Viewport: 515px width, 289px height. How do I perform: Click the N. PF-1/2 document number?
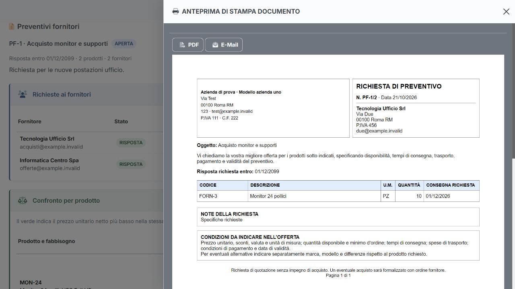pyautogui.click(x=367, y=98)
